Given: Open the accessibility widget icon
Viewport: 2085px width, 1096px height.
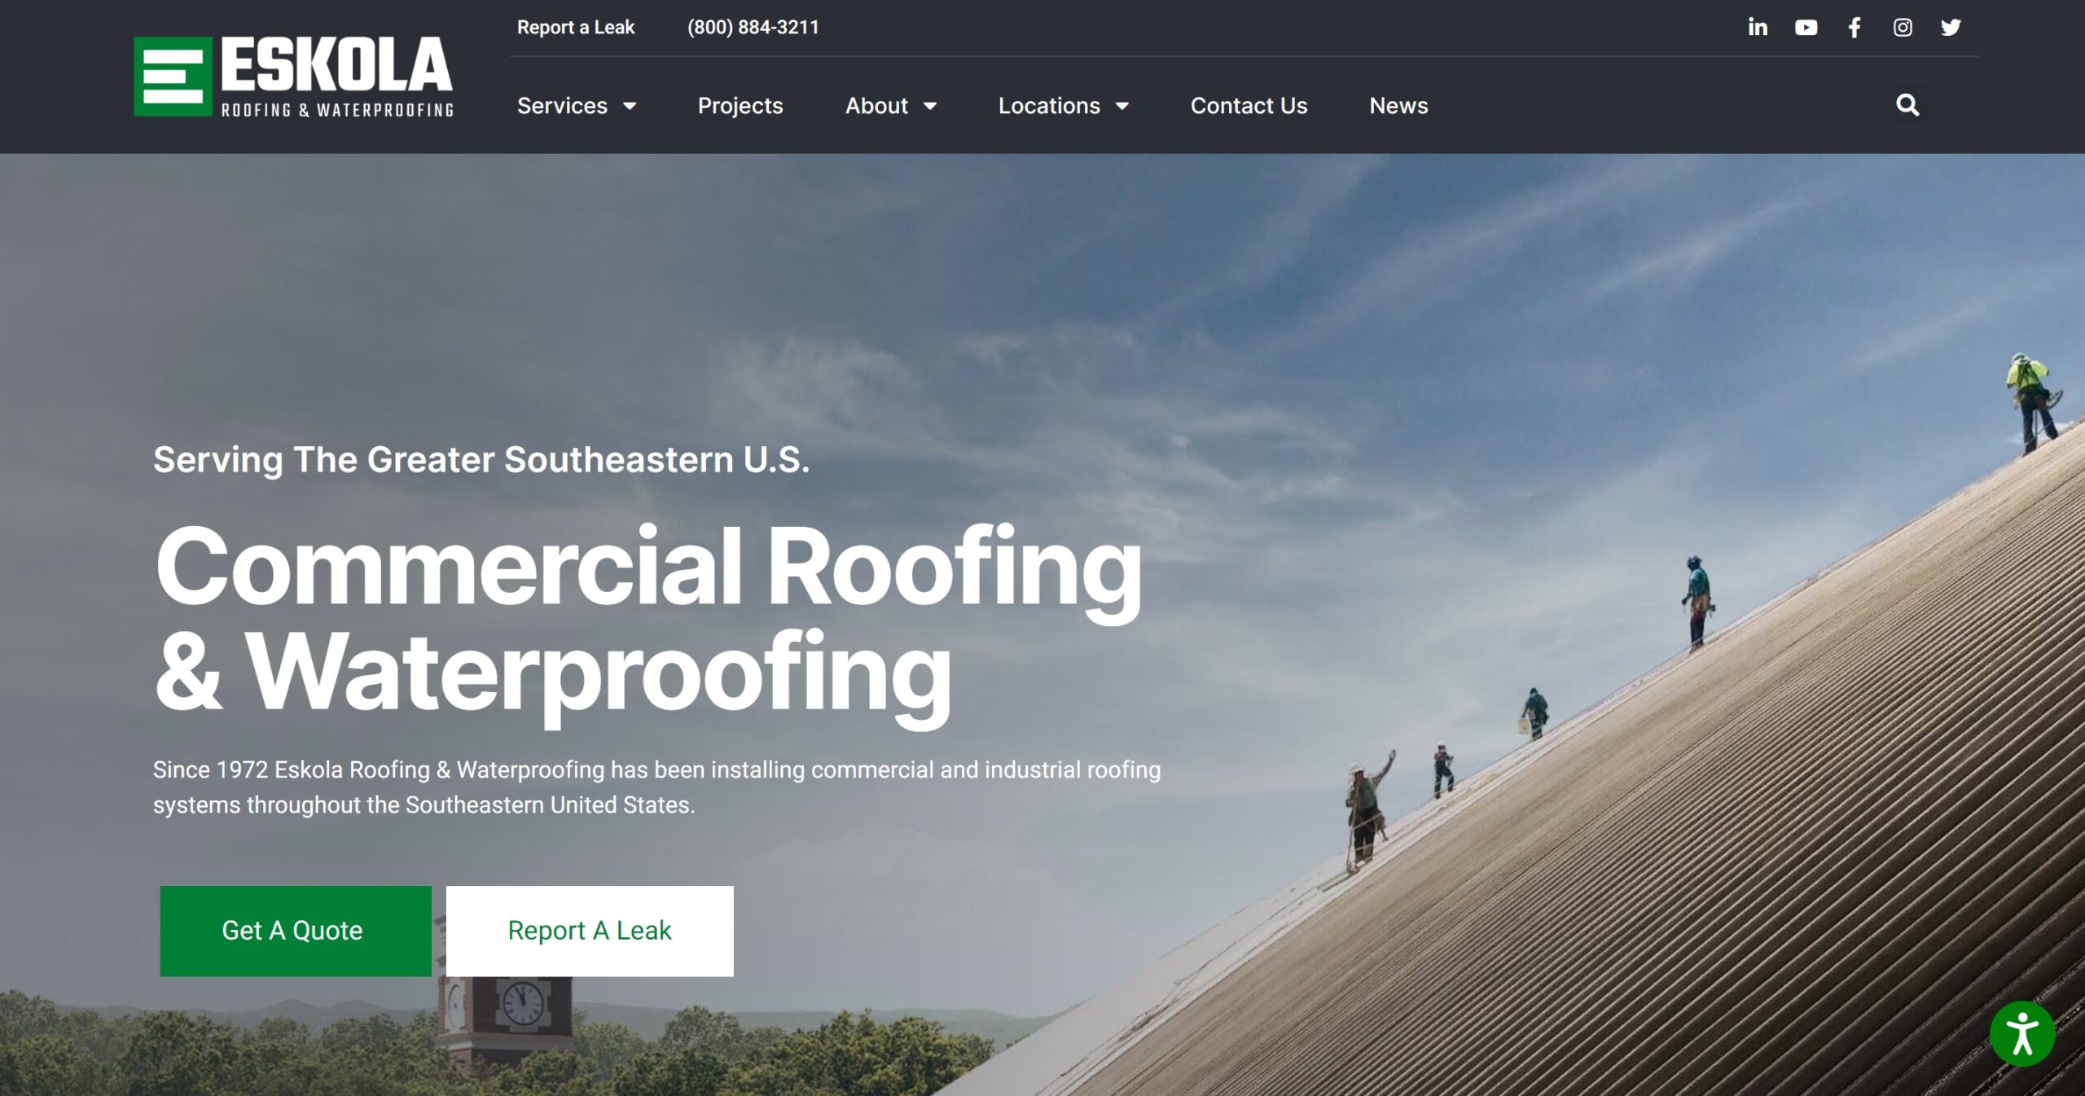Looking at the screenshot, I should (2021, 1034).
